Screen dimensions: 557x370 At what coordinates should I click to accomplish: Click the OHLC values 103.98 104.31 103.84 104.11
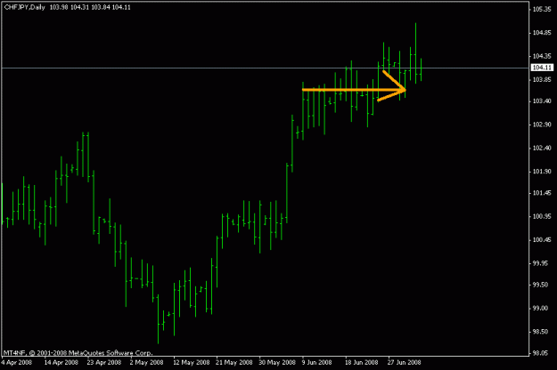coord(90,7)
